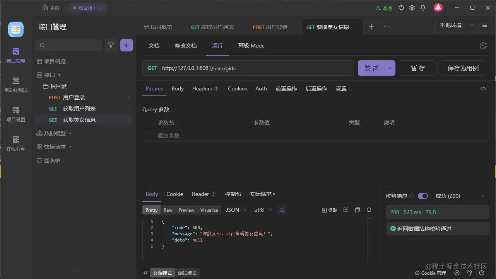Select POST 用户登录 in the tree
Screen dimensions: 496x279
click(84, 97)
